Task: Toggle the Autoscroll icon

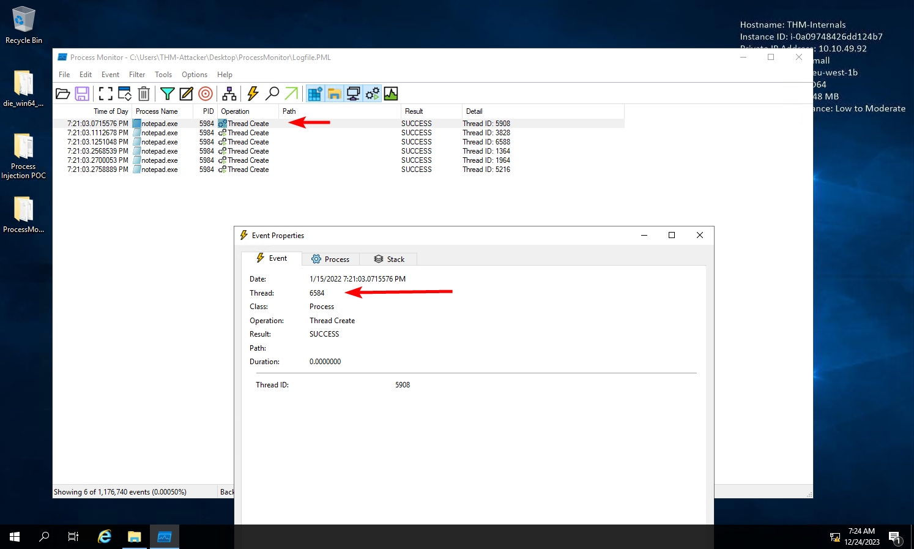Action: [125, 94]
